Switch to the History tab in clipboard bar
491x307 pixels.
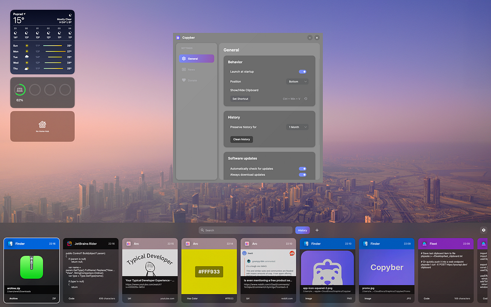tap(302, 230)
